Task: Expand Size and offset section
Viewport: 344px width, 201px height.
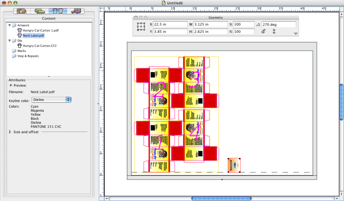Action: click(10, 132)
